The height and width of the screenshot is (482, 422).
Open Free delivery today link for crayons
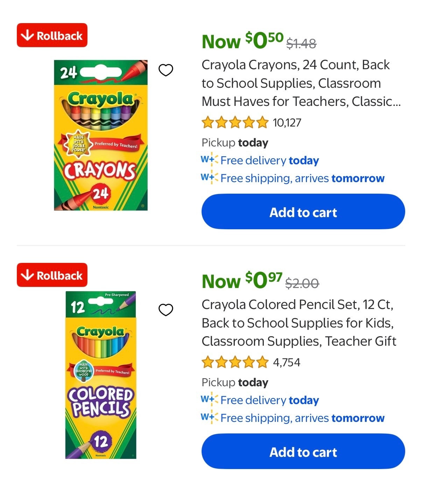[269, 160]
